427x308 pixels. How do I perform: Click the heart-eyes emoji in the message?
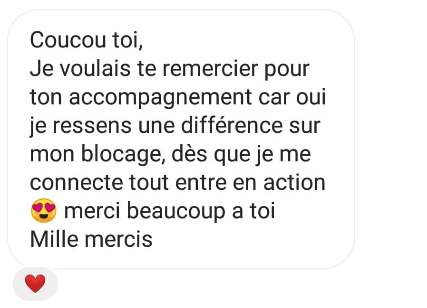(x=44, y=211)
